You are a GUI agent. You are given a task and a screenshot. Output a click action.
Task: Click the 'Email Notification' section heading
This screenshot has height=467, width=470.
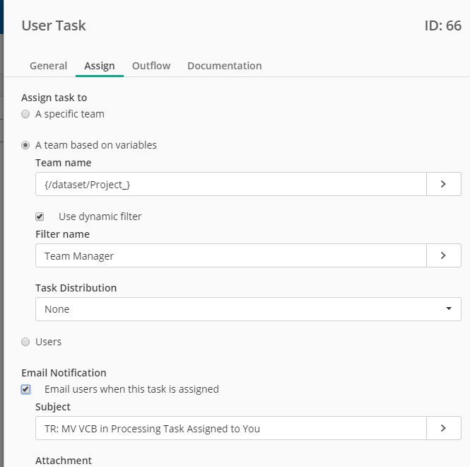tap(64, 373)
